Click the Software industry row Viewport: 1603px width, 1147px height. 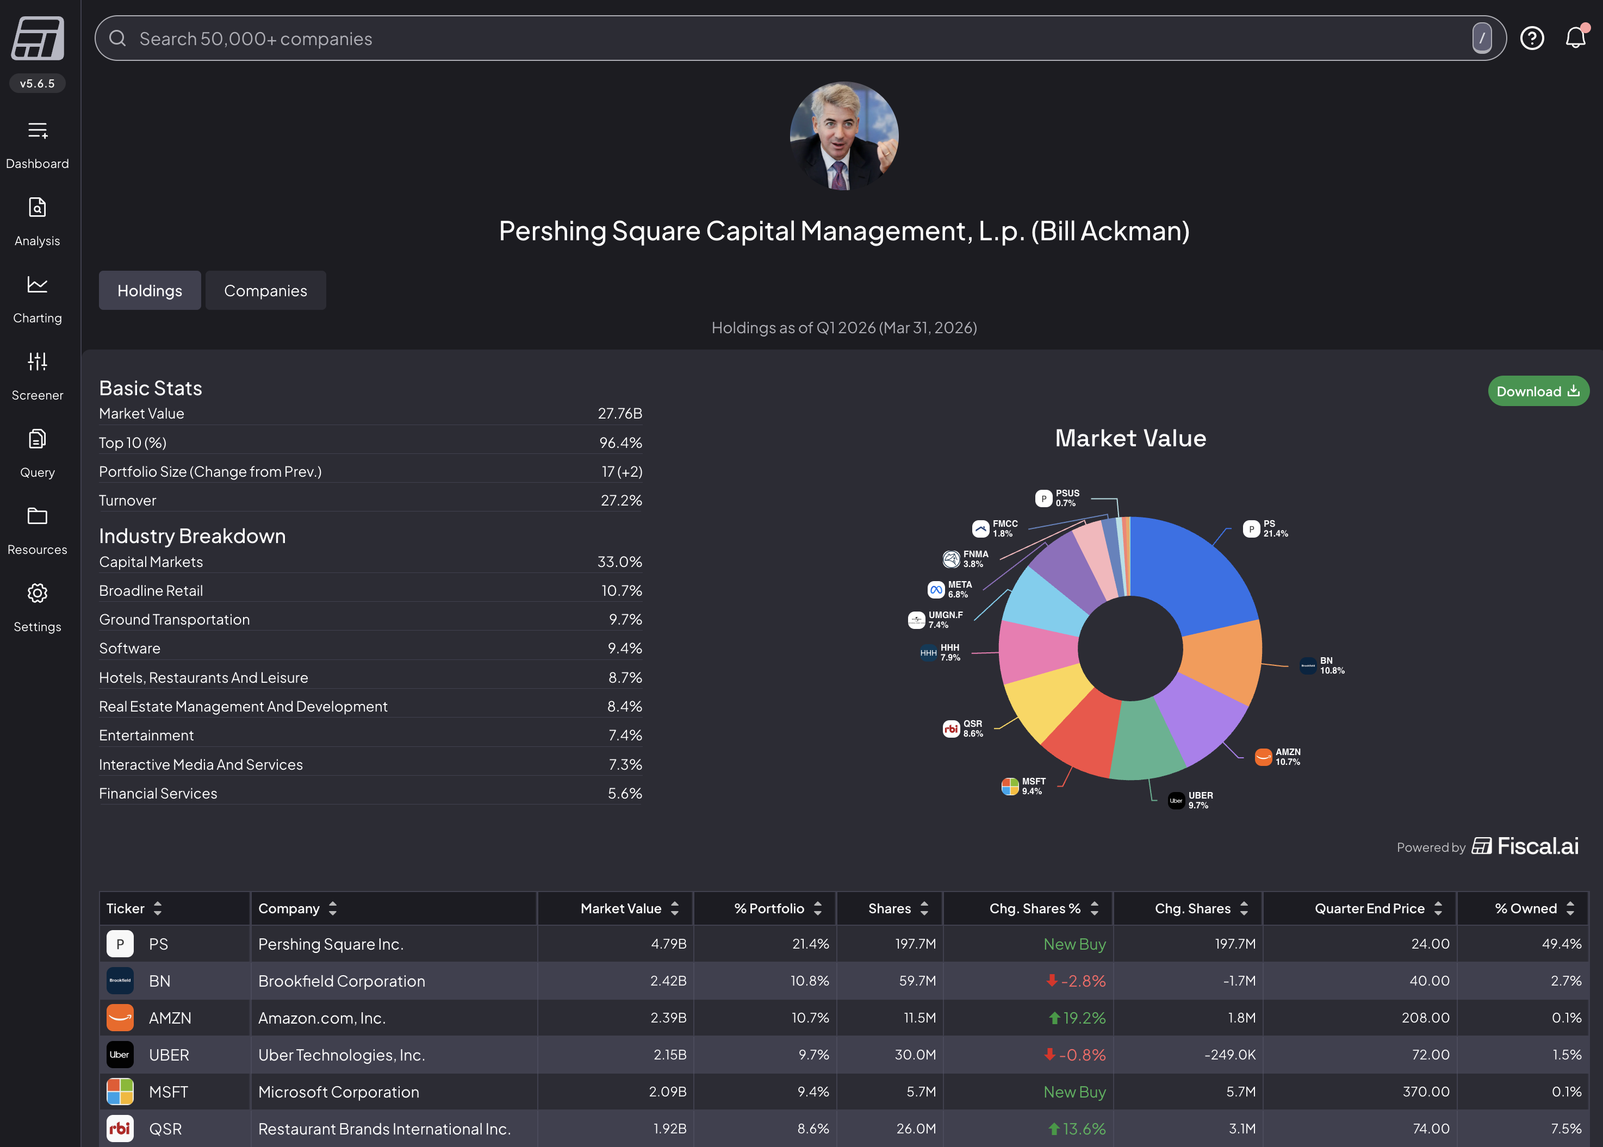pos(370,649)
